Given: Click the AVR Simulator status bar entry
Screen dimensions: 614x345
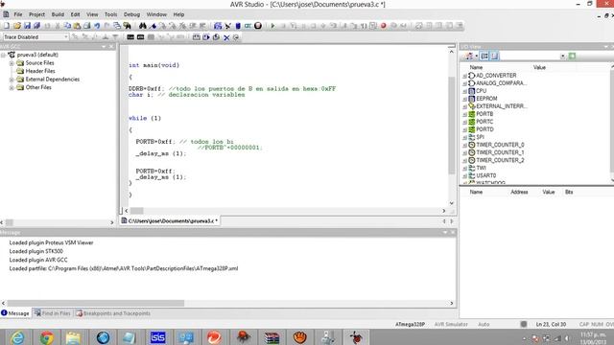Looking at the screenshot, I should click(x=451, y=324).
